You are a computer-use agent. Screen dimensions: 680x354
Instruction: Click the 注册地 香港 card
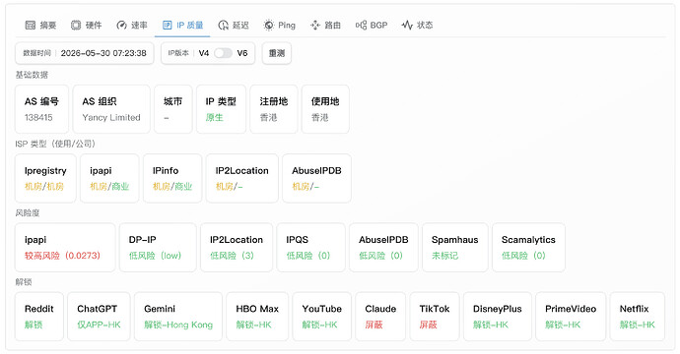(274, 109)
